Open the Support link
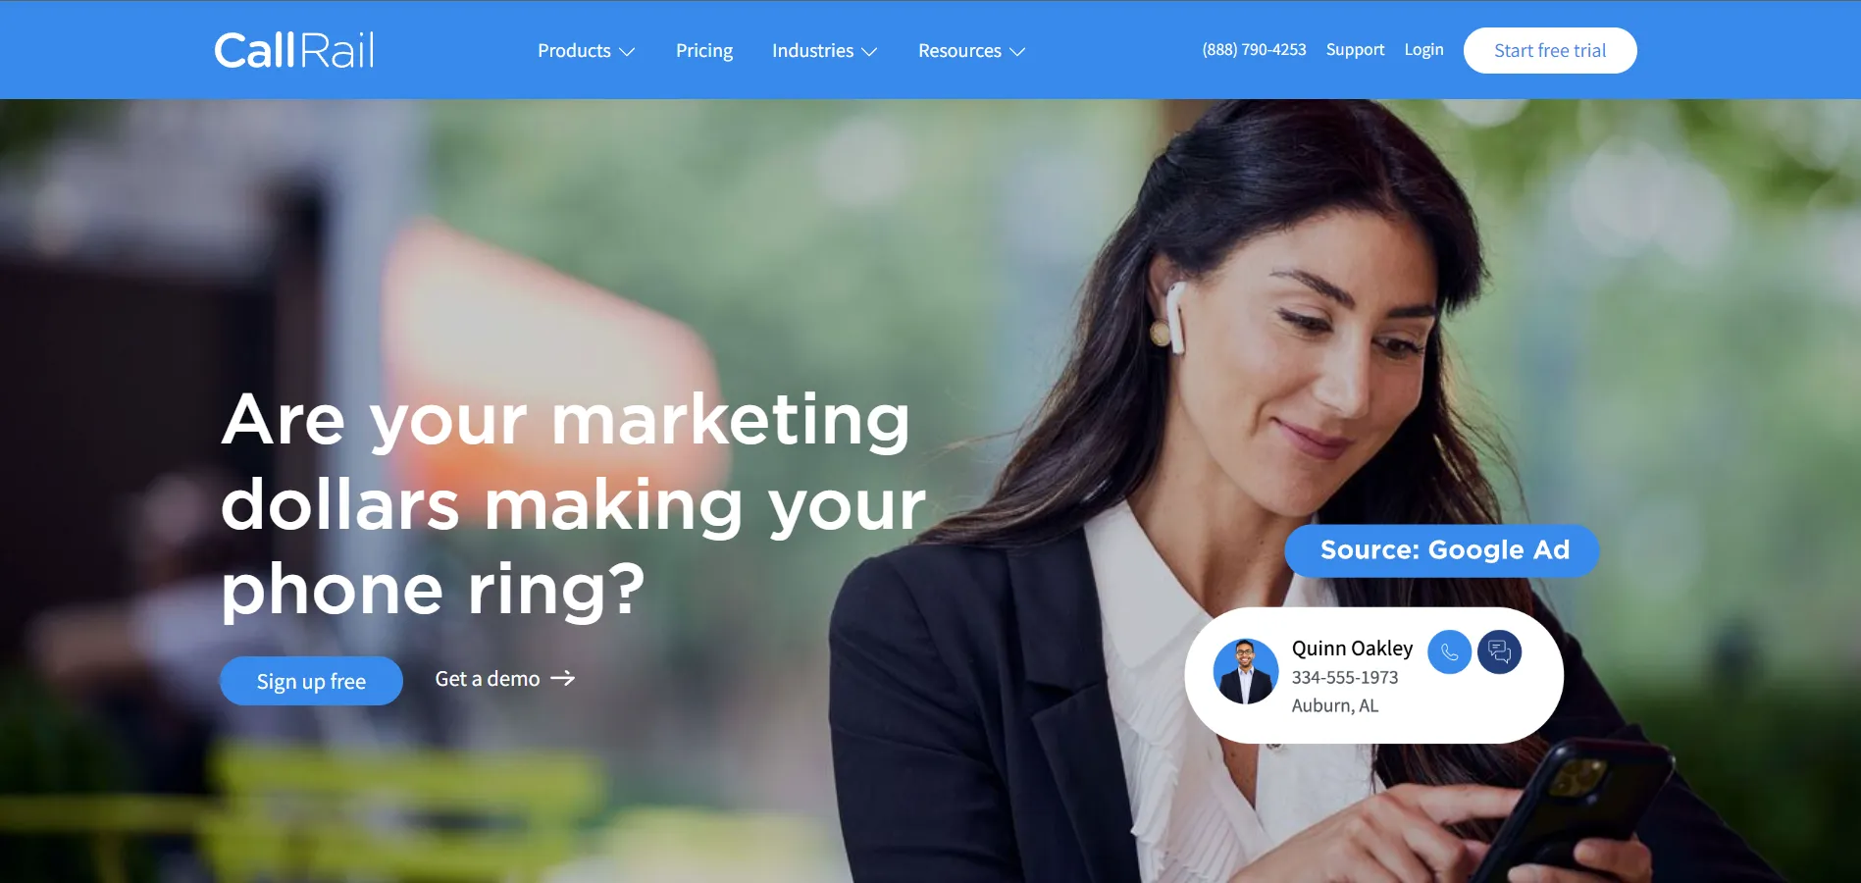 click(x=1355, y=50)
